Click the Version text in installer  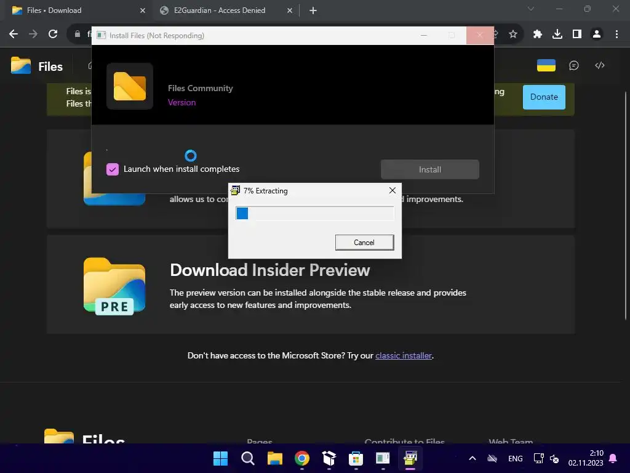[181, 103]
